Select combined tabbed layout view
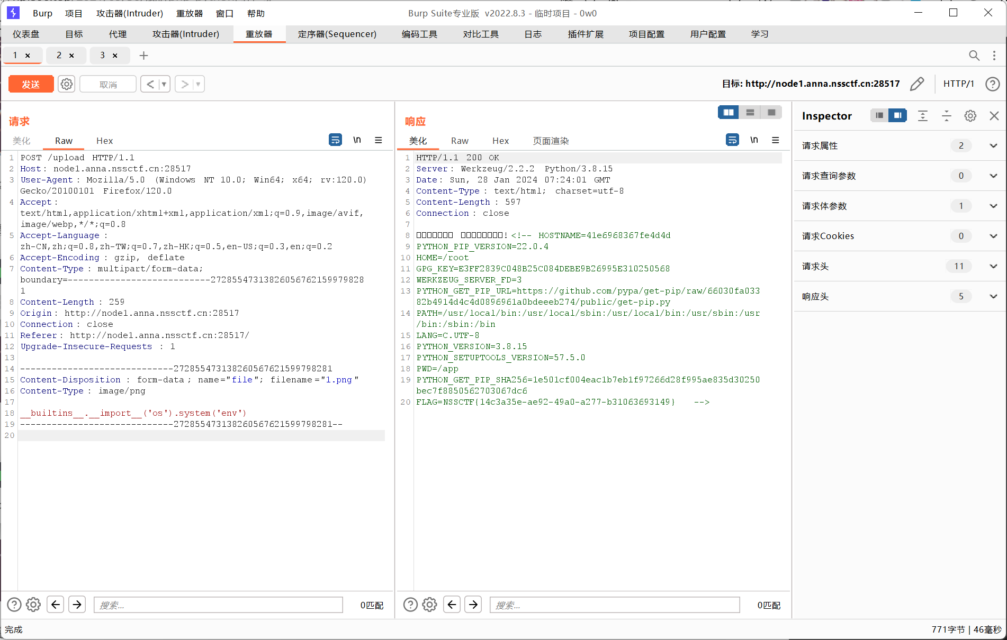 point(771,112)
